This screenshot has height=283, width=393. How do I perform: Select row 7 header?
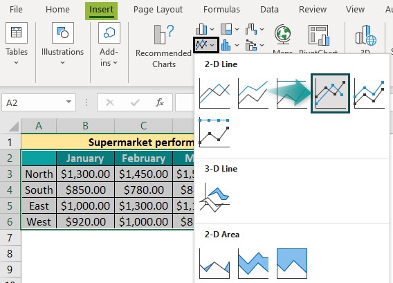coord(10,237)
